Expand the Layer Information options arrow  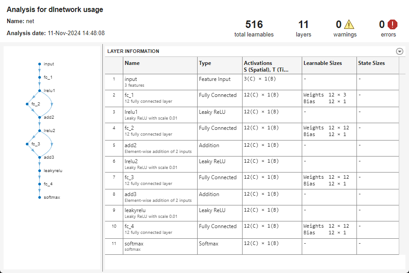399,51
